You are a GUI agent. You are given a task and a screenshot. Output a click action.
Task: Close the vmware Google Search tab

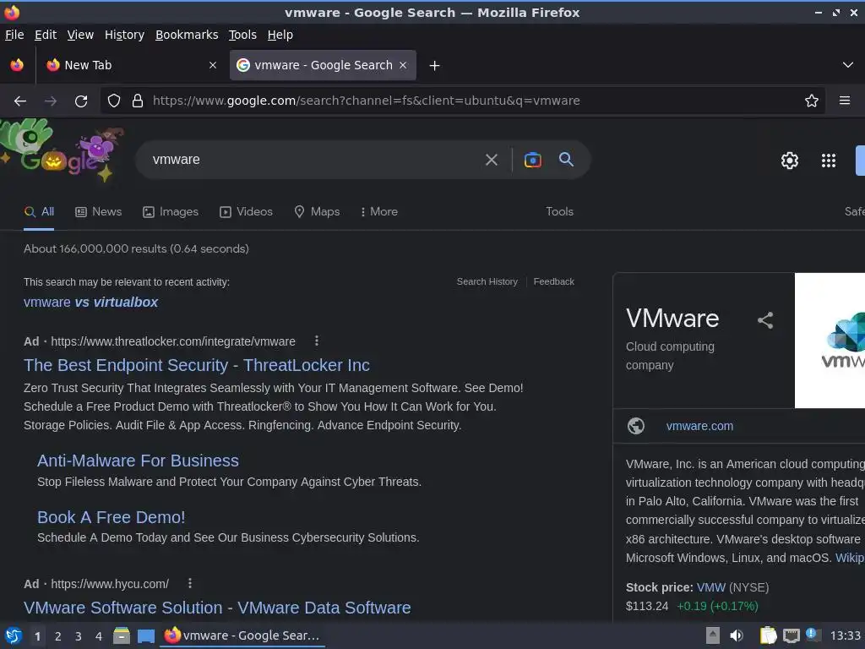[x=403, y=65]
